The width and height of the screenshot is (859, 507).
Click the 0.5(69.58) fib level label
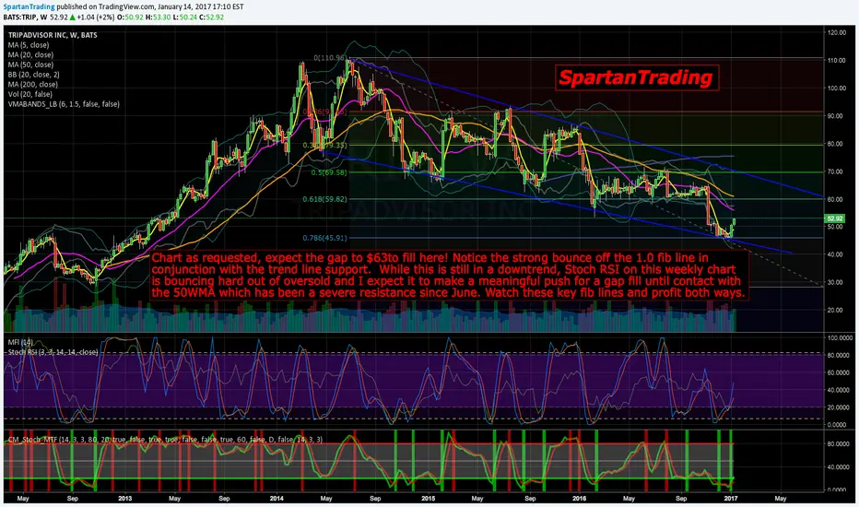(329, 172)
